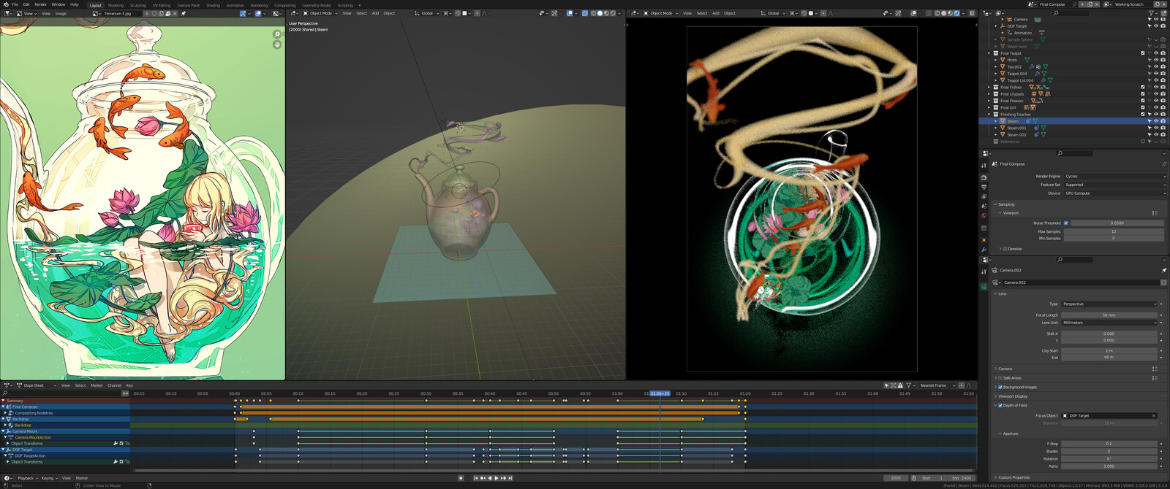Viewport: 1170px width, 489px height.
Task: Open the Render Engine dropdown showing Cycles
Action: 1114,176
